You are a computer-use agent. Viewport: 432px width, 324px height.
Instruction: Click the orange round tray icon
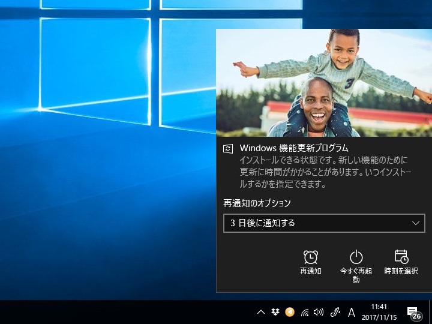click(290, 312)
